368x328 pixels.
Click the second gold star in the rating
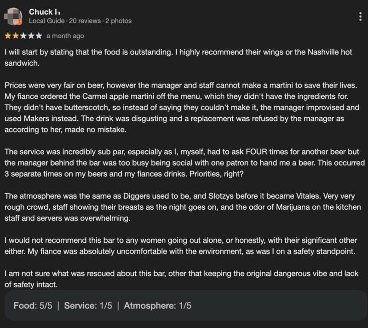click(x=16, y=35)
